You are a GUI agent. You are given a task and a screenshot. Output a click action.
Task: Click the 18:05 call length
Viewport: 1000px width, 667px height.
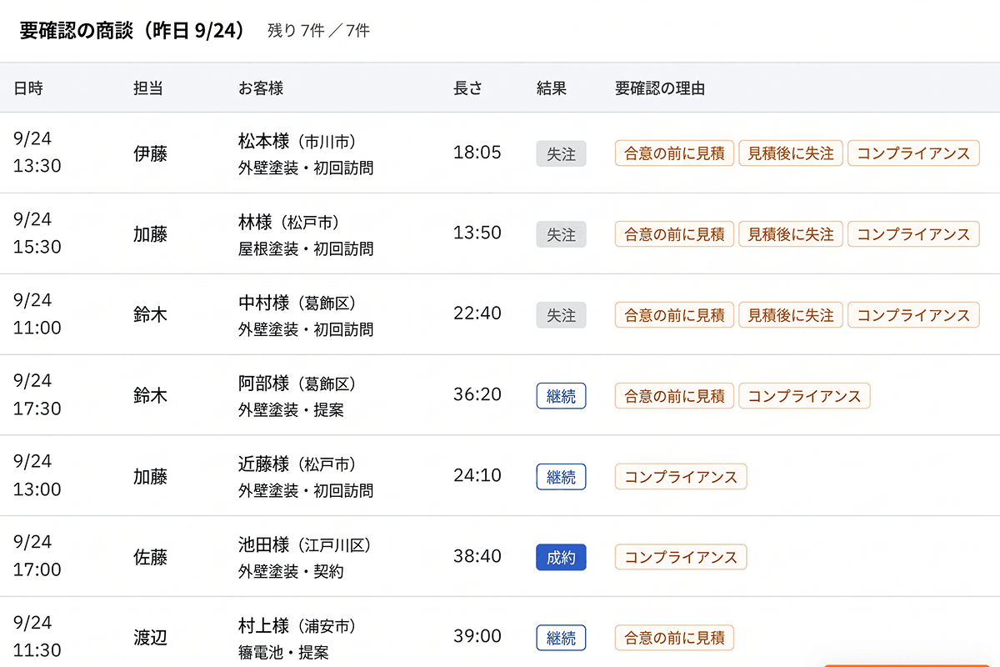coord(477,153)
